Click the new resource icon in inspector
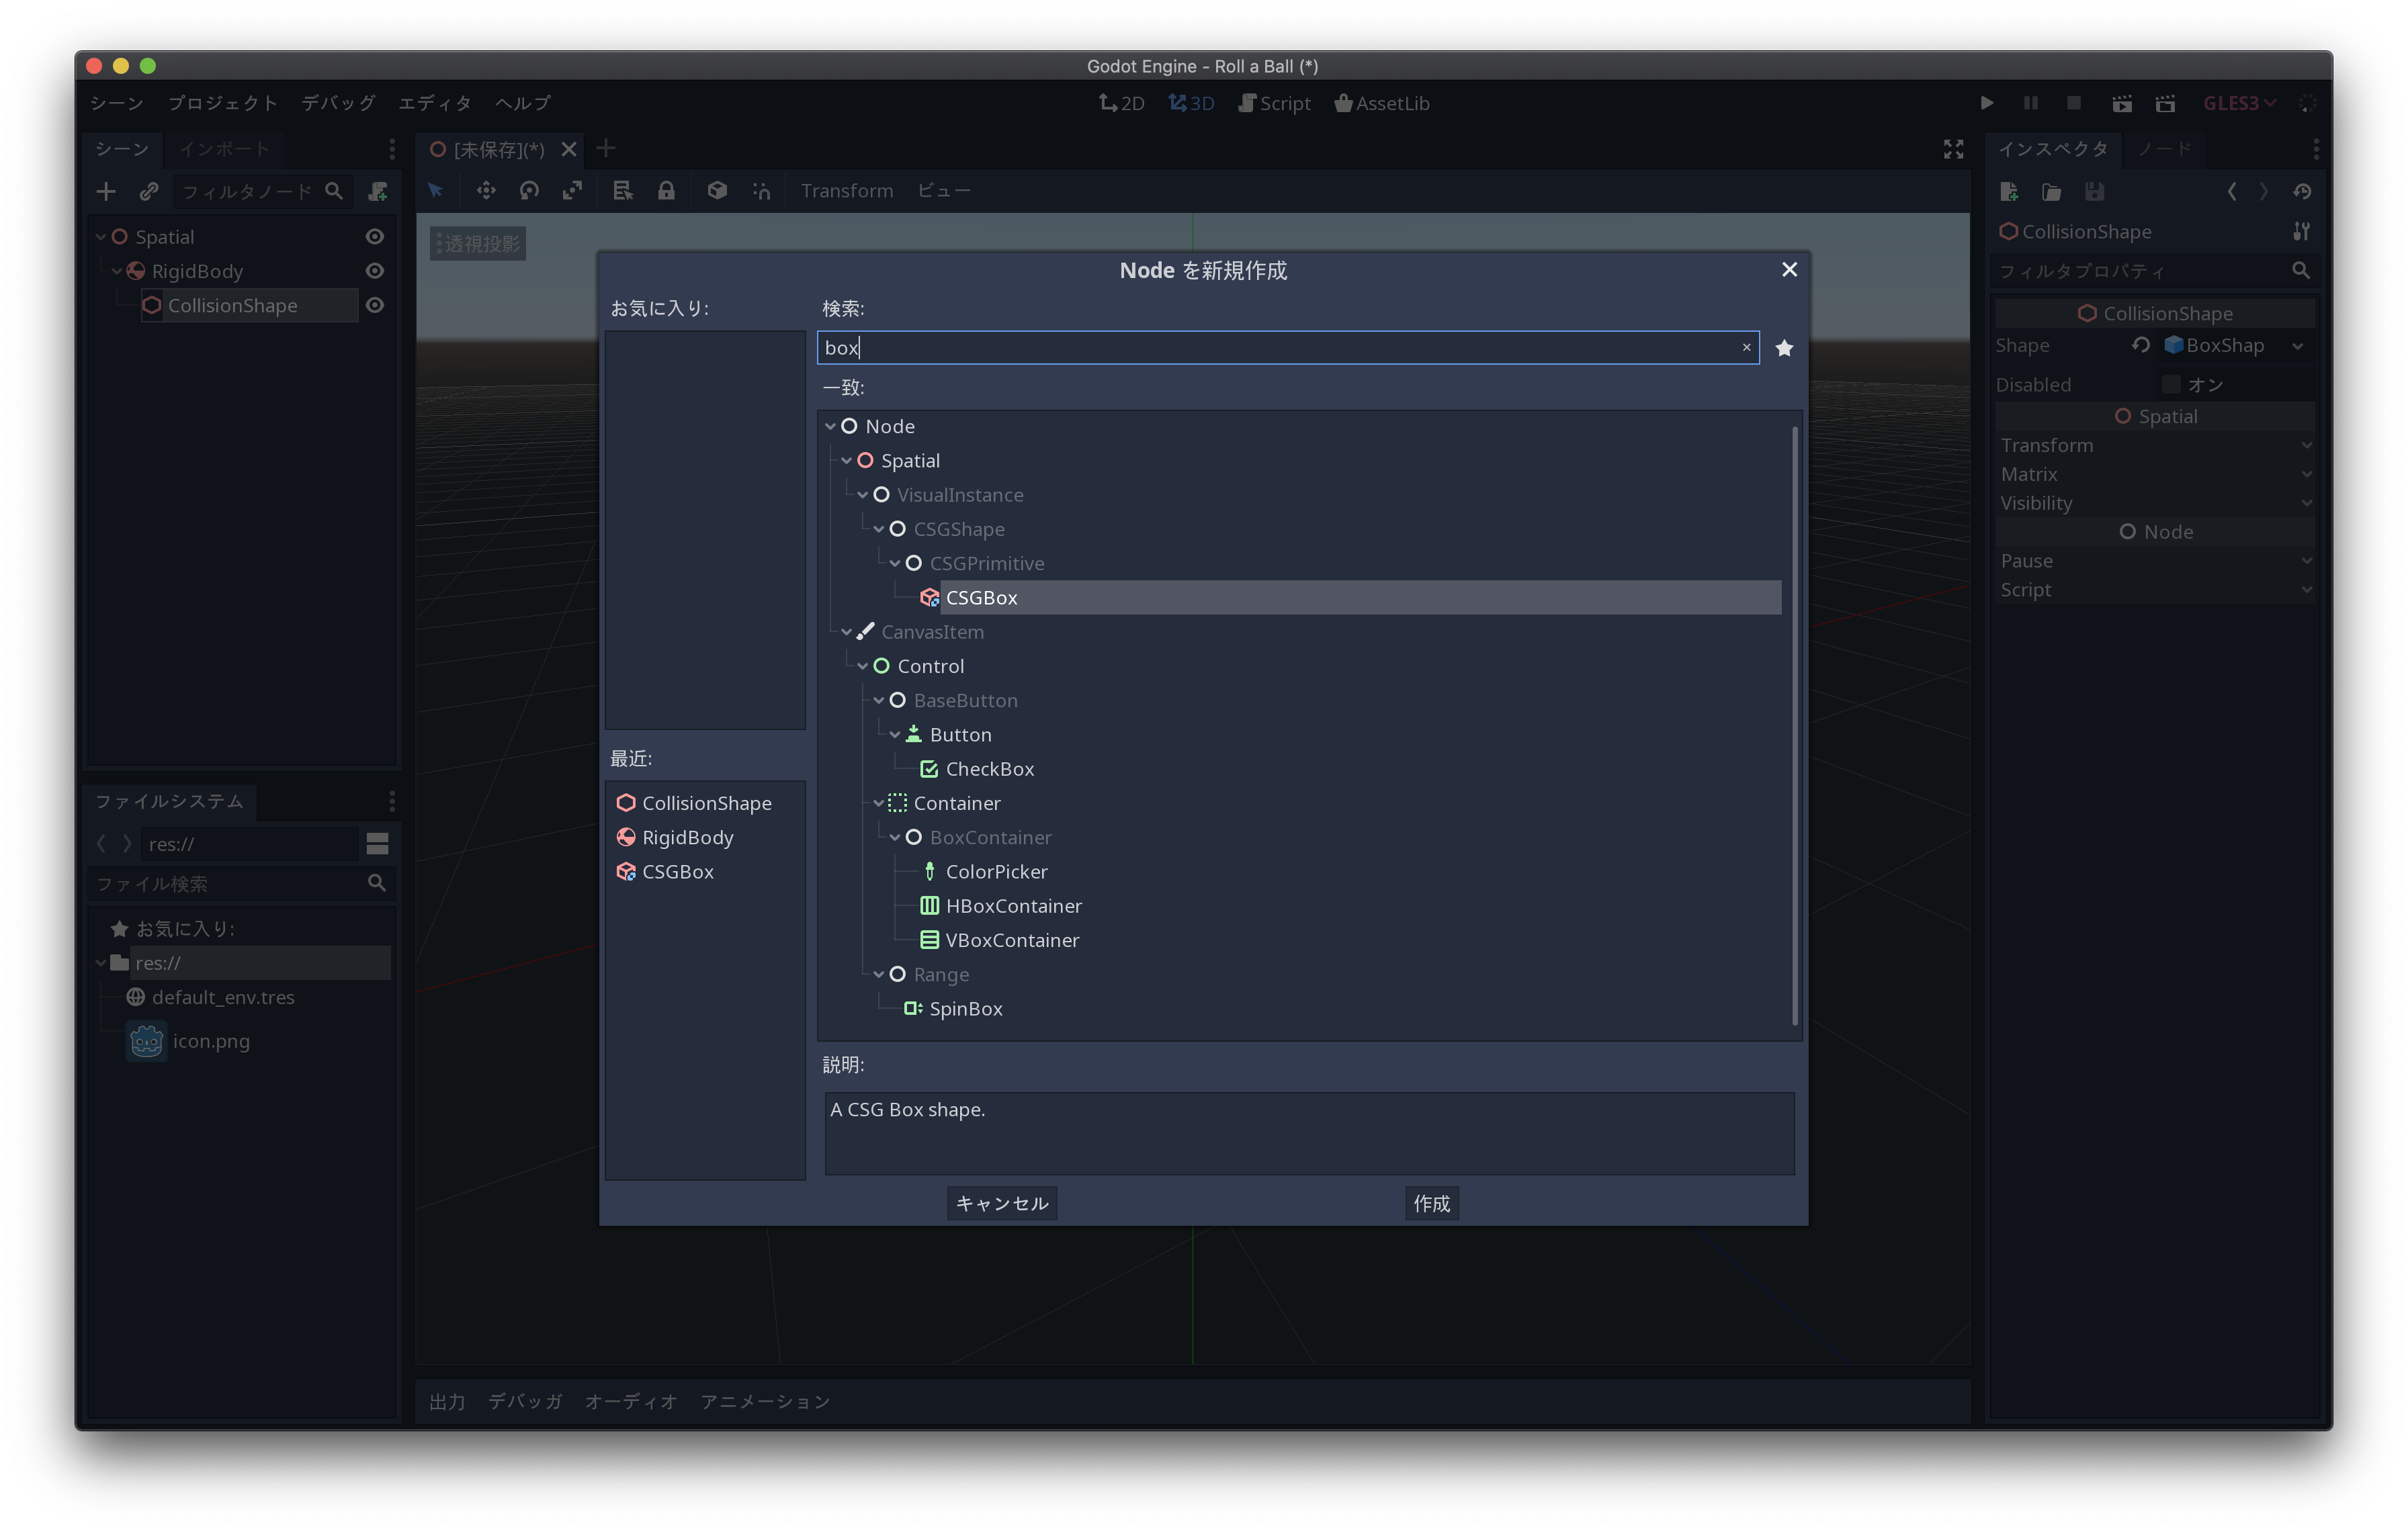This screenshot has width=2408, height=1530. tap(2009, 191)
